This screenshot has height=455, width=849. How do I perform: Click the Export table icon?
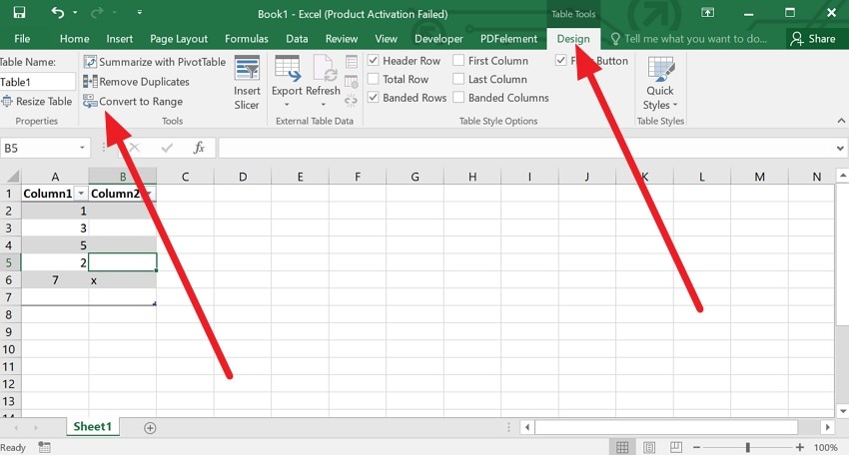point(287,69)
